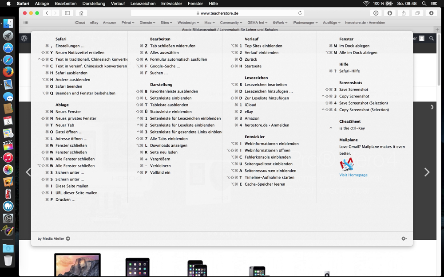
Task: Open Lesezeichen menu in menu bar
Action: click(x=143, y=4)
